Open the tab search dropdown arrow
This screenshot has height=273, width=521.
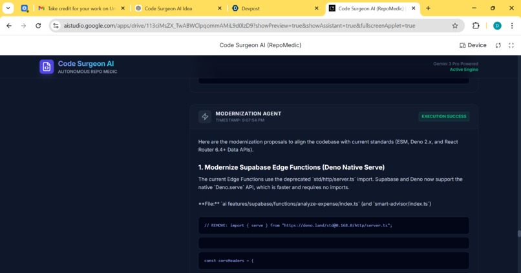[8, 8]
